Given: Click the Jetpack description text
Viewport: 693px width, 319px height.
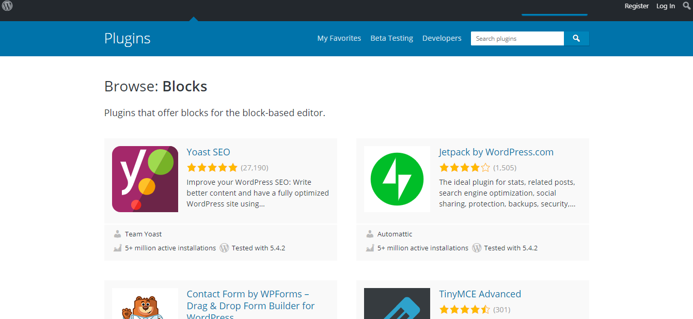Looking at the screenshot, I should pos(508,193).
